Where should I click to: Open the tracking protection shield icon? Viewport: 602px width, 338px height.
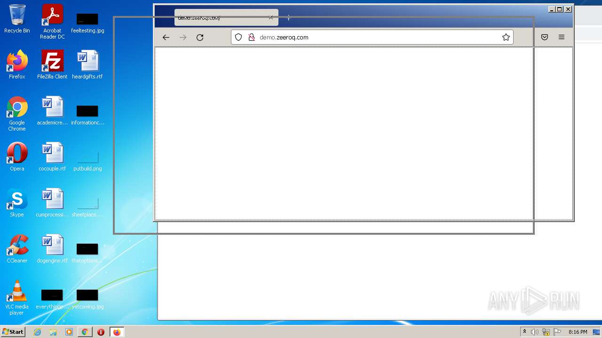point(238,37)
